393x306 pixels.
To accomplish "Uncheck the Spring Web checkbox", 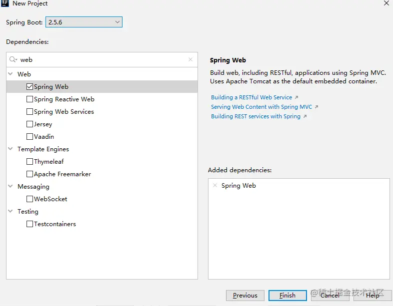I will pos(29,86).
